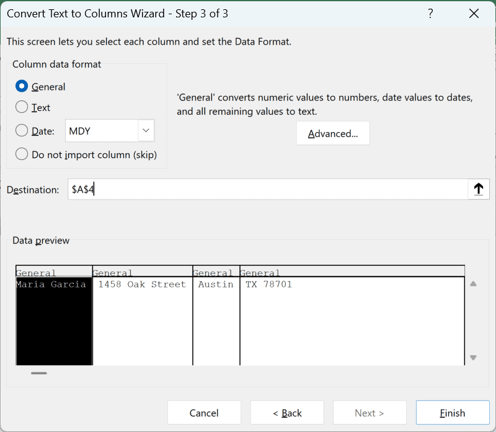
Task: Click the Help question mark icon
Action: (x=430, y=14)
